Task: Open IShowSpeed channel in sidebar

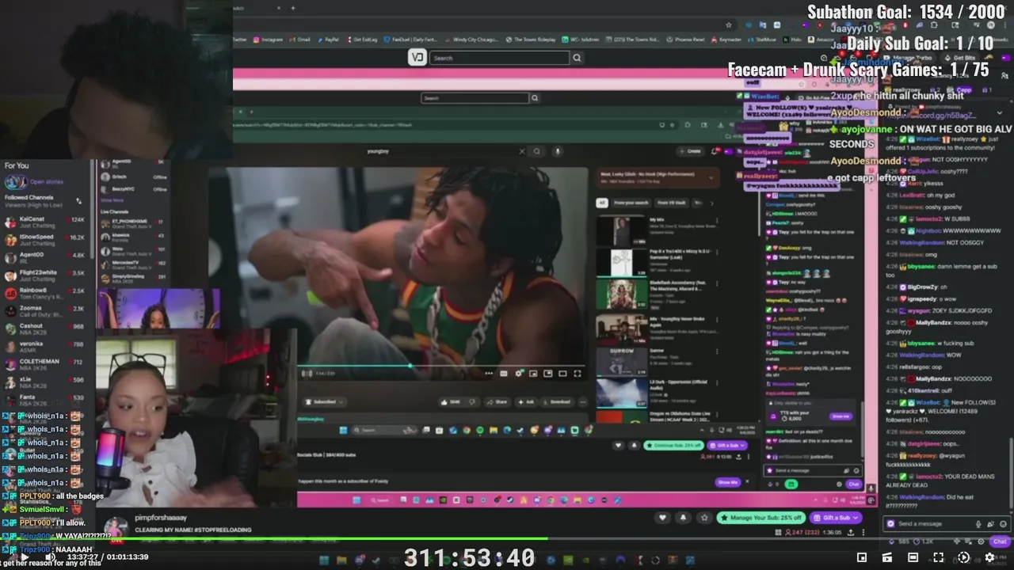Action: pyautogui.click(x=45, y=240)
